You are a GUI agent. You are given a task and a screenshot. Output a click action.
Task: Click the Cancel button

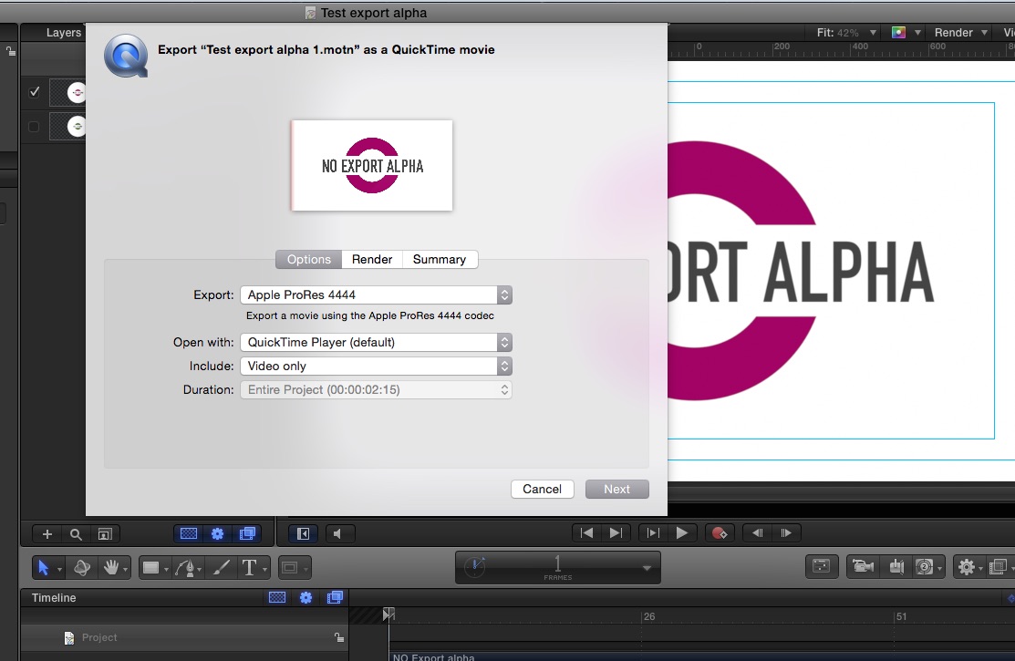542,489
